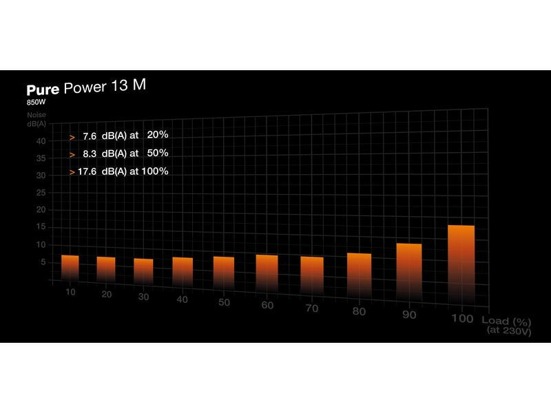The height and width of the screenshot is (413, 551).
Task: Select the arrow before 17.6 dB(A)
Action: pyautogui.click(x=71, y=173)
